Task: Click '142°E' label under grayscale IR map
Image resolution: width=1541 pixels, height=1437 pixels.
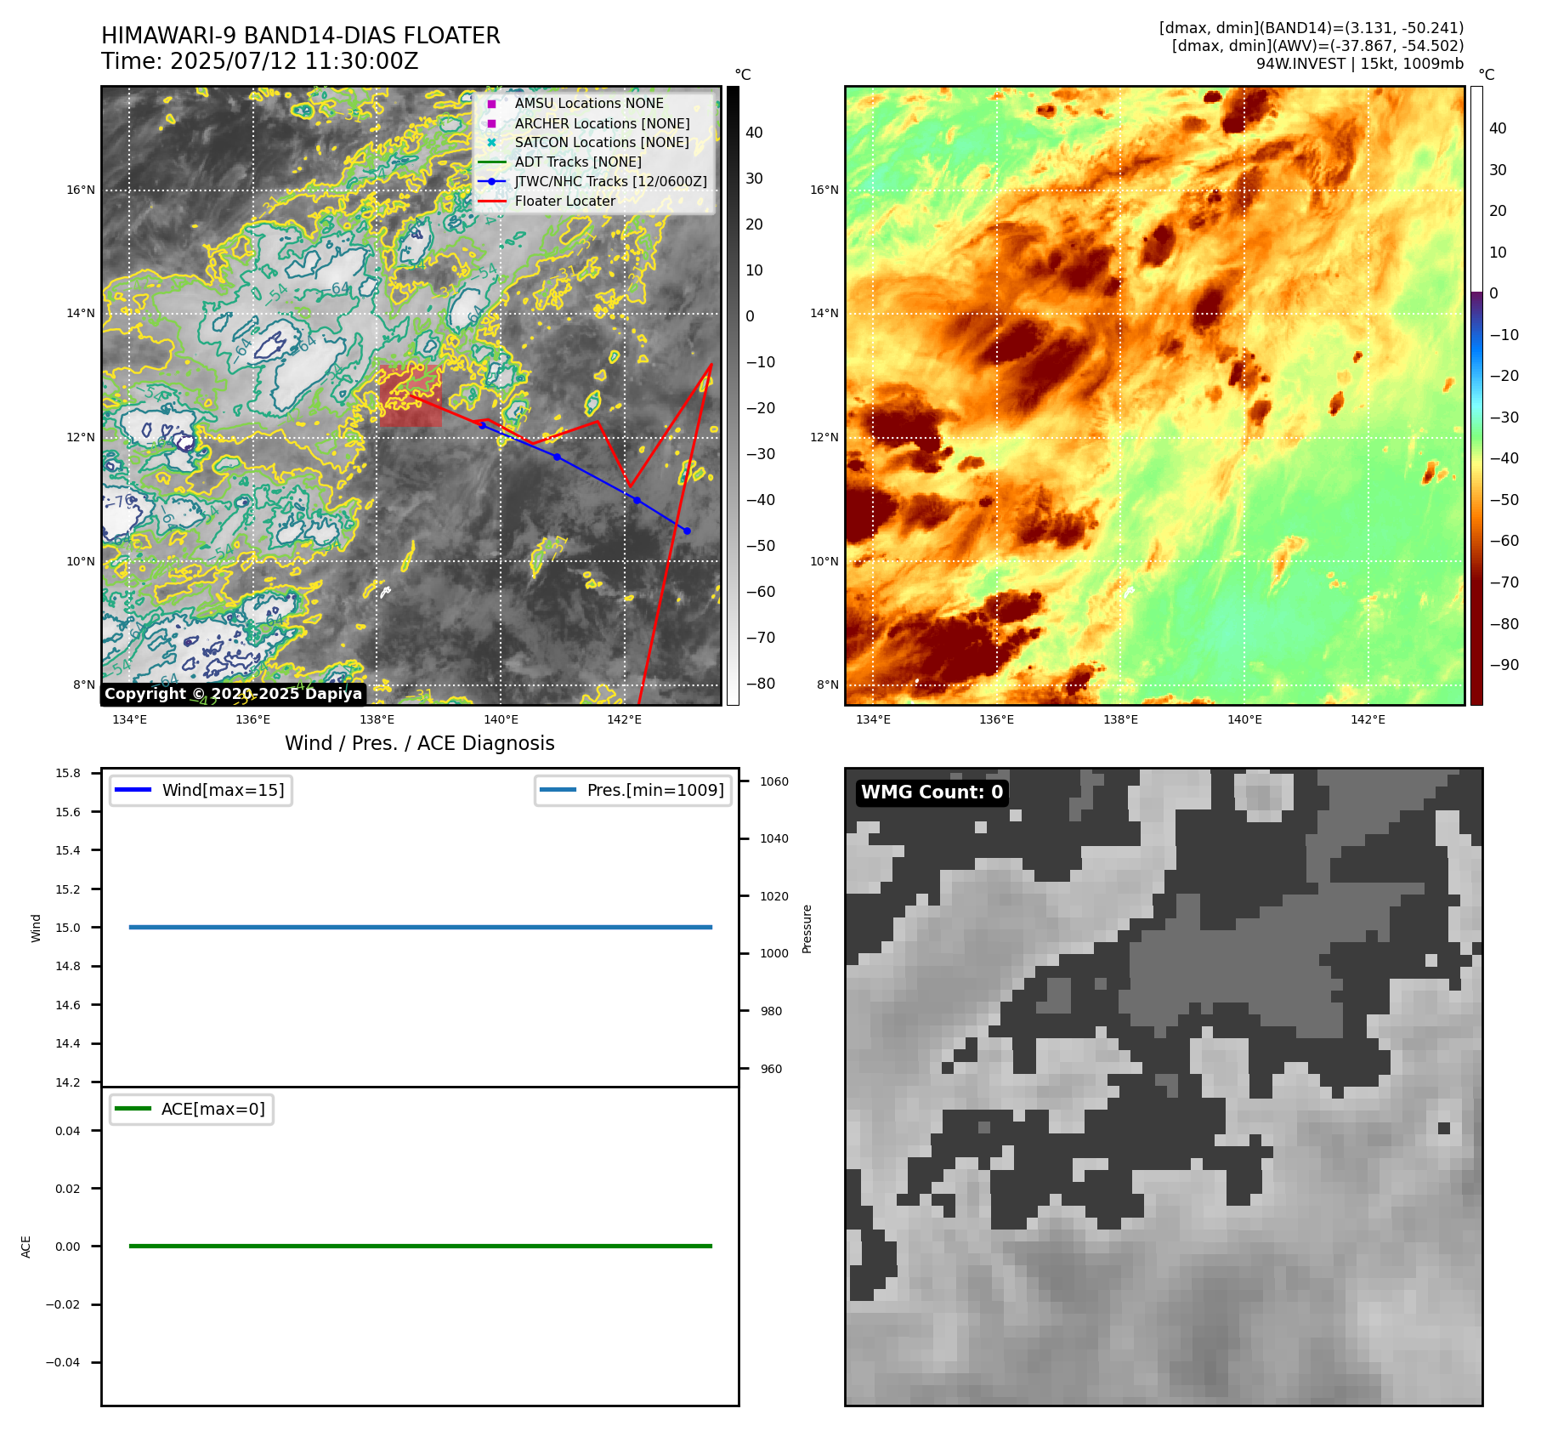Action: click(624, 719)
